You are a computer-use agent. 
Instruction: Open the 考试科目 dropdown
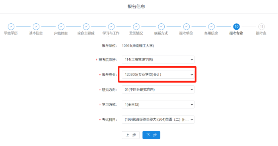(x=158, y=120)
